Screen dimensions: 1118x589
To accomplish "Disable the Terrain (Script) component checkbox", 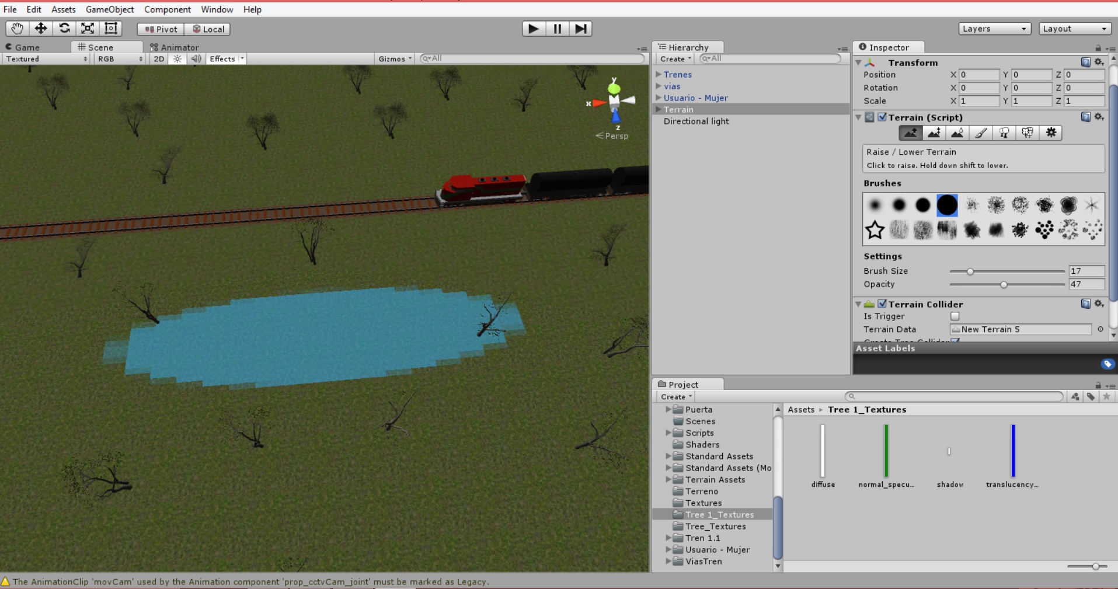I will [882, 117].
